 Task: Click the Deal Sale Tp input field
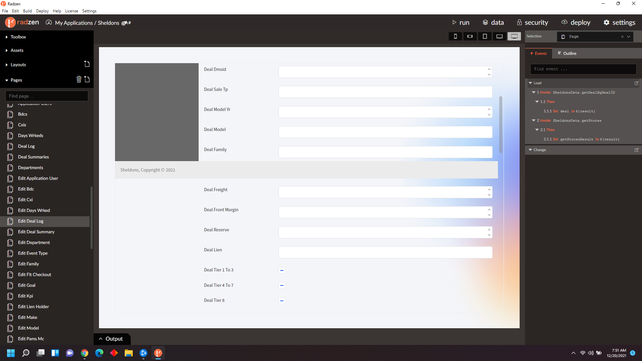pos(385,92)
